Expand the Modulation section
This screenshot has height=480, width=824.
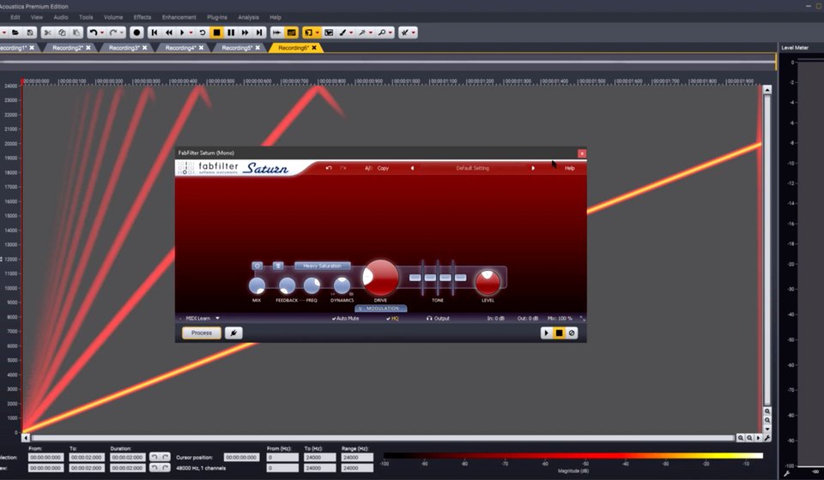pyautogui.click(x=381, y=309)
